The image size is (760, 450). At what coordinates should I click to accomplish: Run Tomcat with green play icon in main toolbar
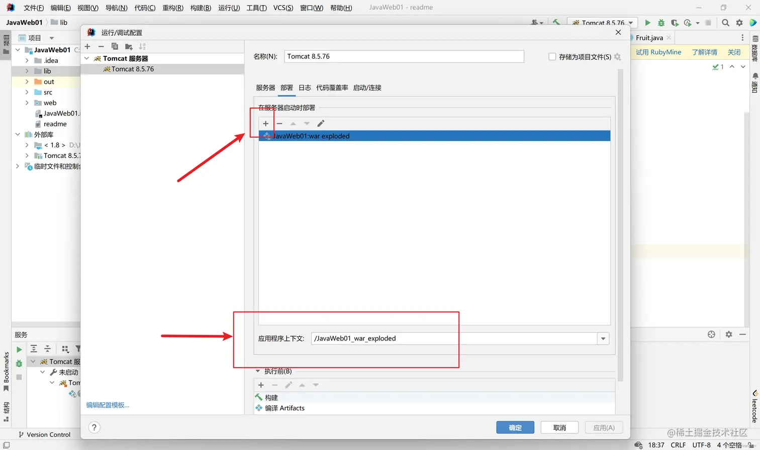(x=647, y=23)
